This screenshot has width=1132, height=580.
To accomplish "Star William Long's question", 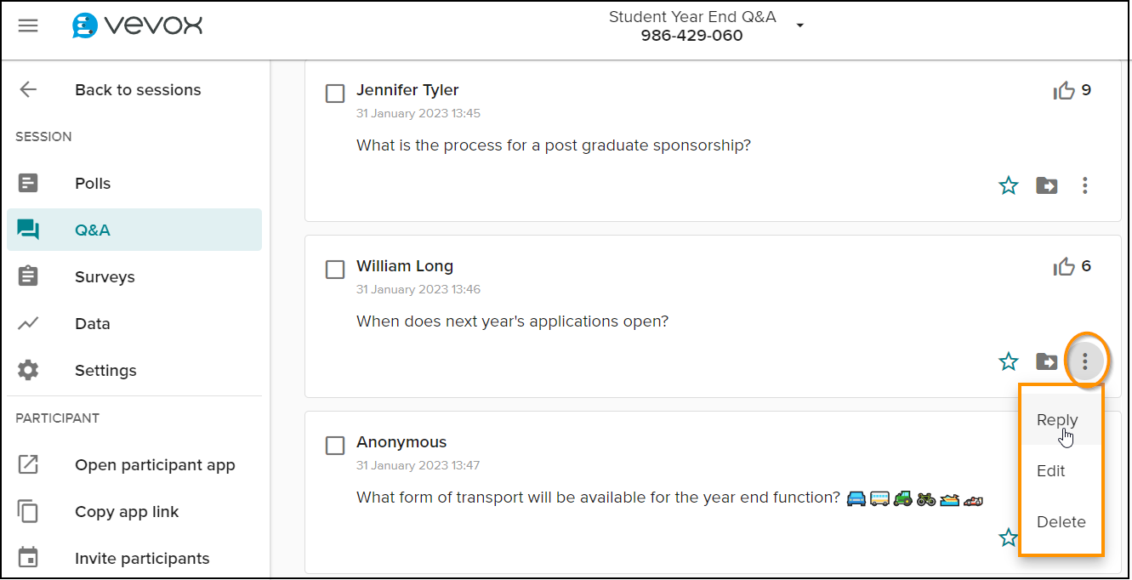I will click(1009, 362).
